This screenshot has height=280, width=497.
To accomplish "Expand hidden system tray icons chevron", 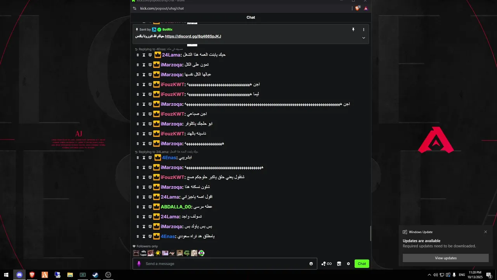I will point(429,275).
